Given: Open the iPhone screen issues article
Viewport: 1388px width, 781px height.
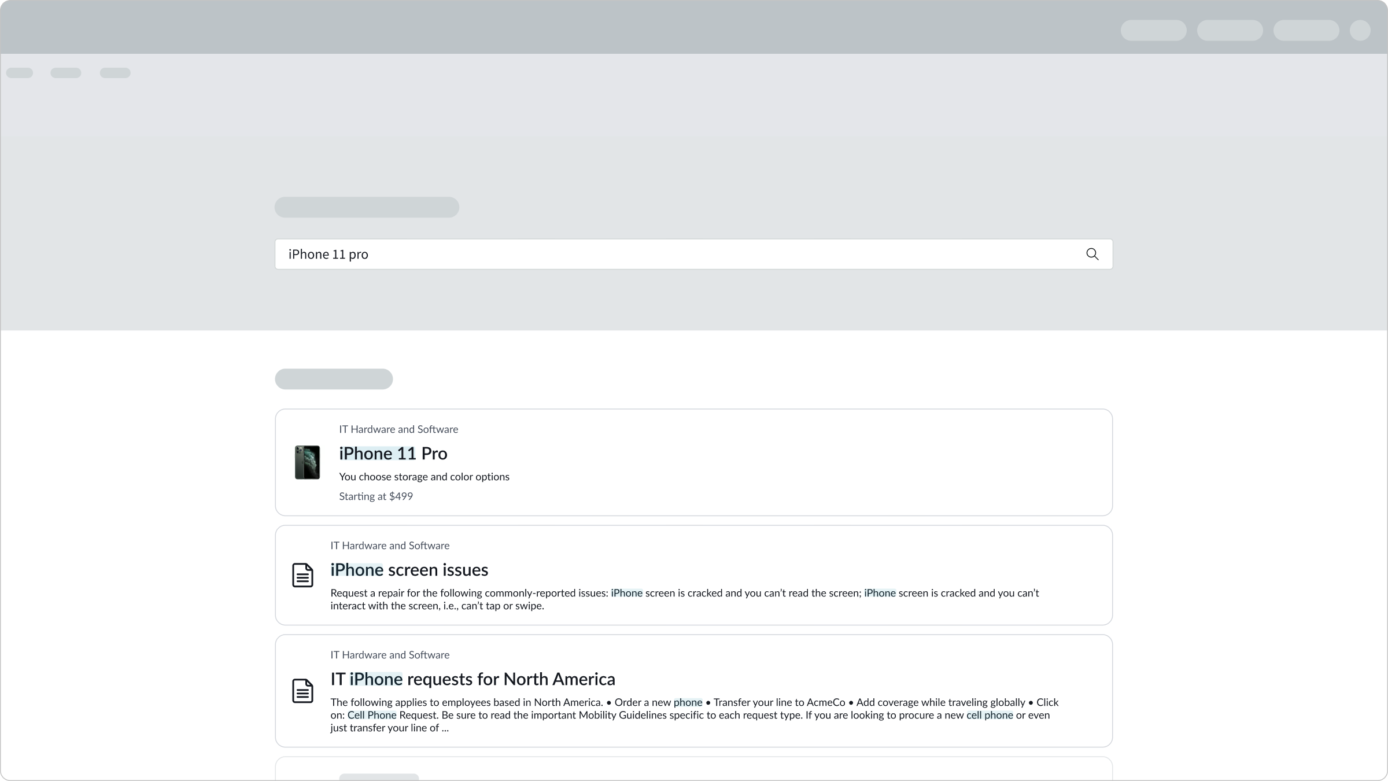Looking at the screenshot, I should [409, 570].
